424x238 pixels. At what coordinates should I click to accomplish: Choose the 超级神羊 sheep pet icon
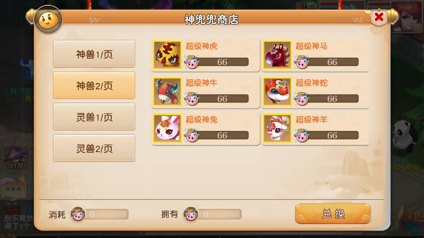[277, 128]
